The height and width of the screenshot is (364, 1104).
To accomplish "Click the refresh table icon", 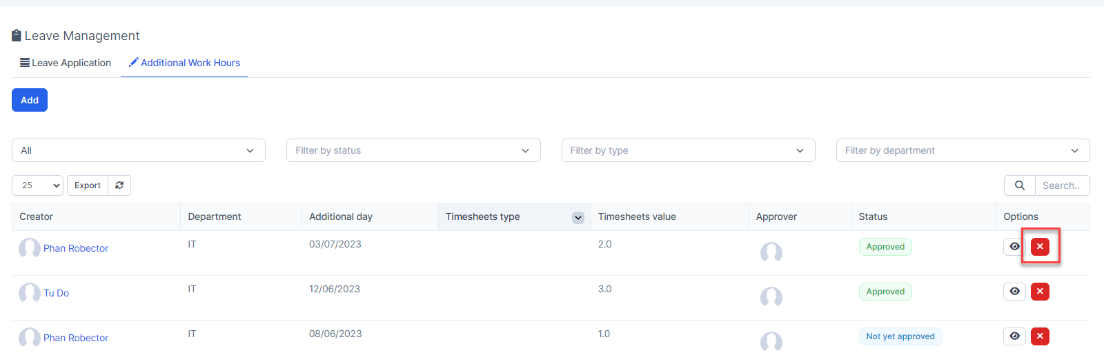I will coord(119,185).
